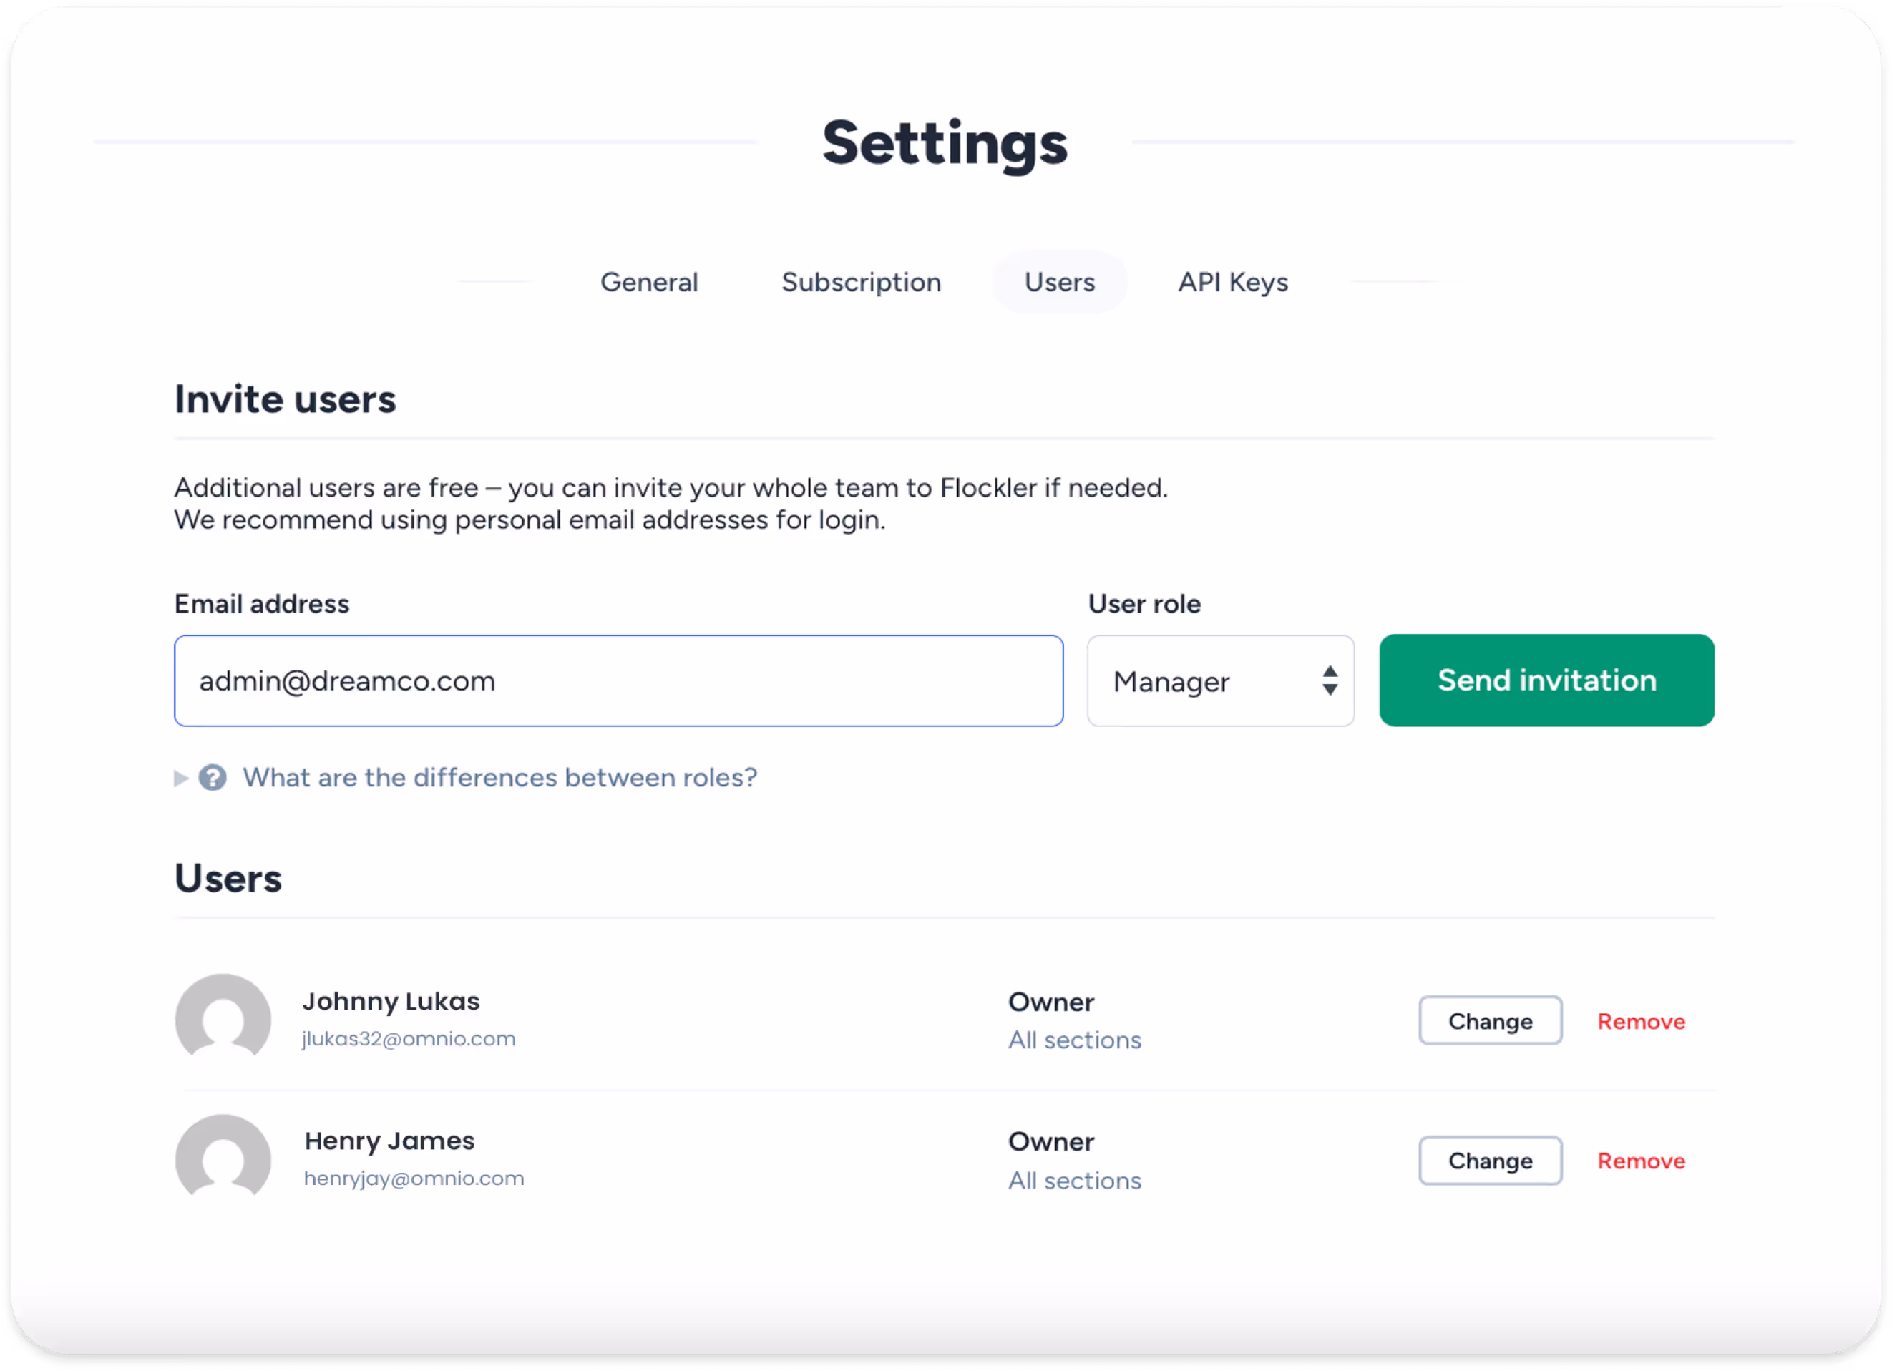Focus the Email address input field
Screen dimensions: 1892x1371
[x=618, y=681]
